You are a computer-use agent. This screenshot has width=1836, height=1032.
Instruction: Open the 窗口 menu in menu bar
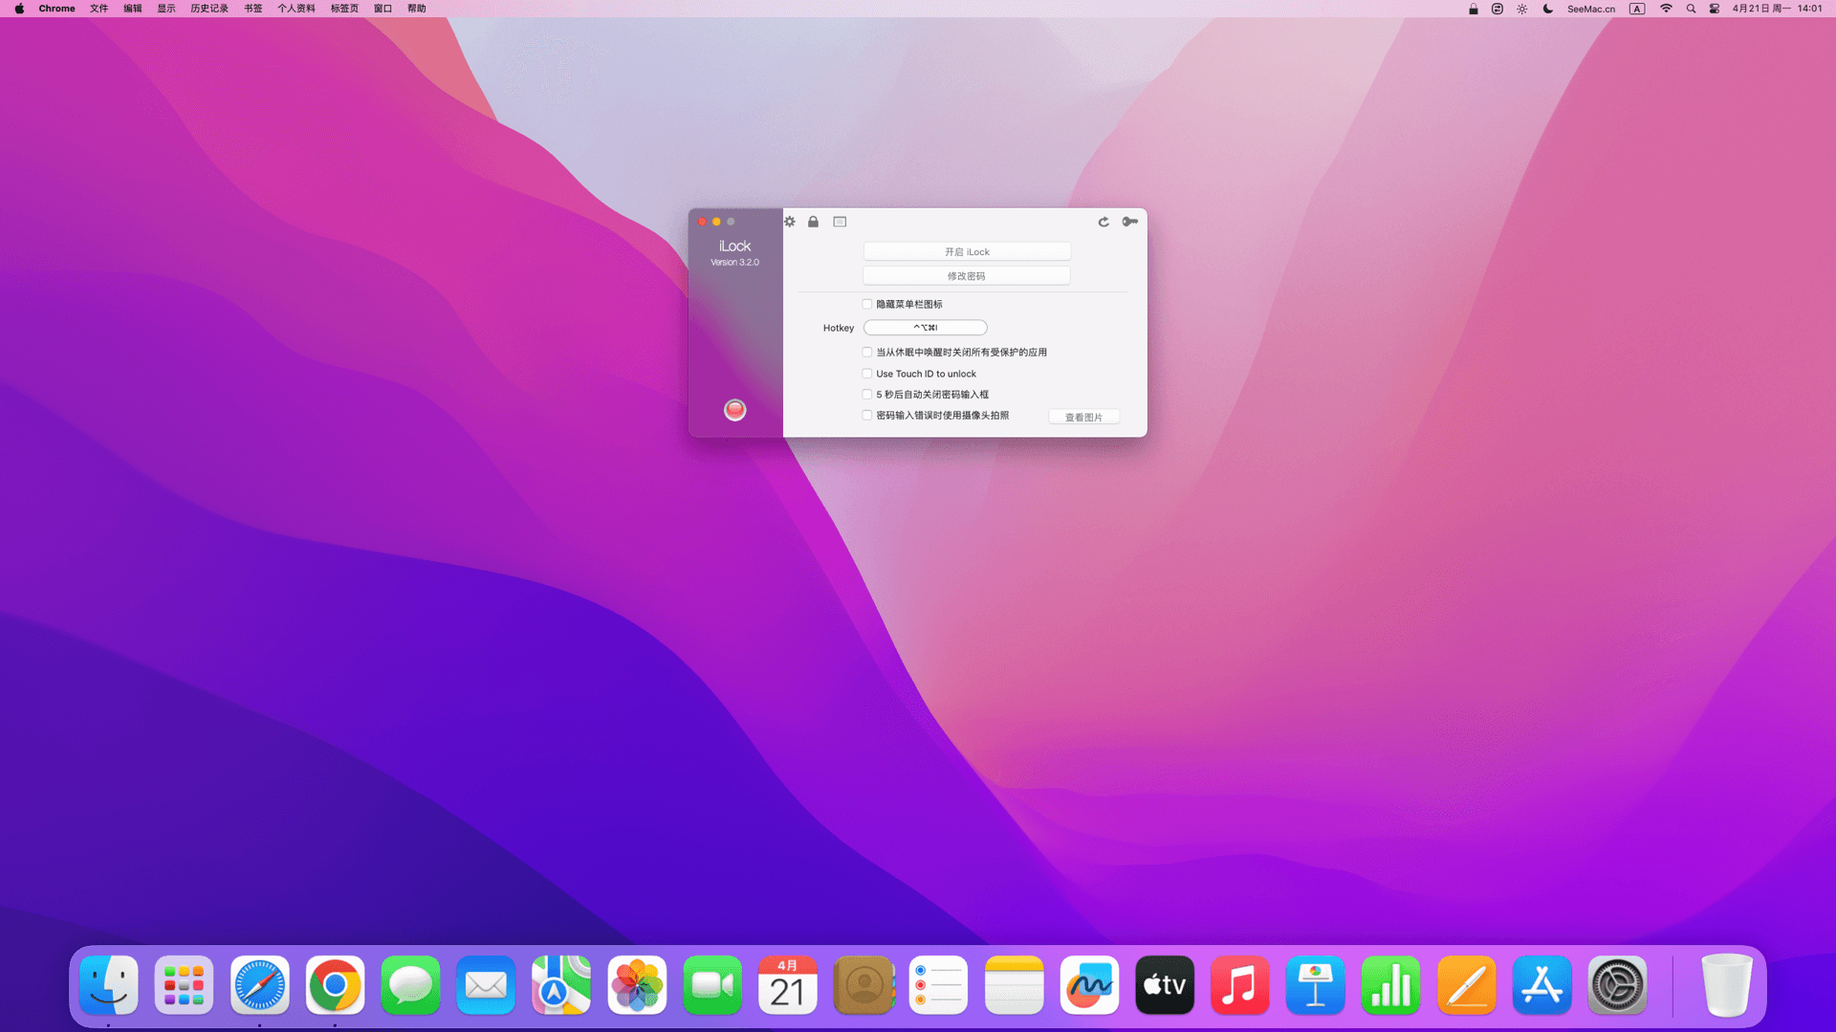click(382, 9)
